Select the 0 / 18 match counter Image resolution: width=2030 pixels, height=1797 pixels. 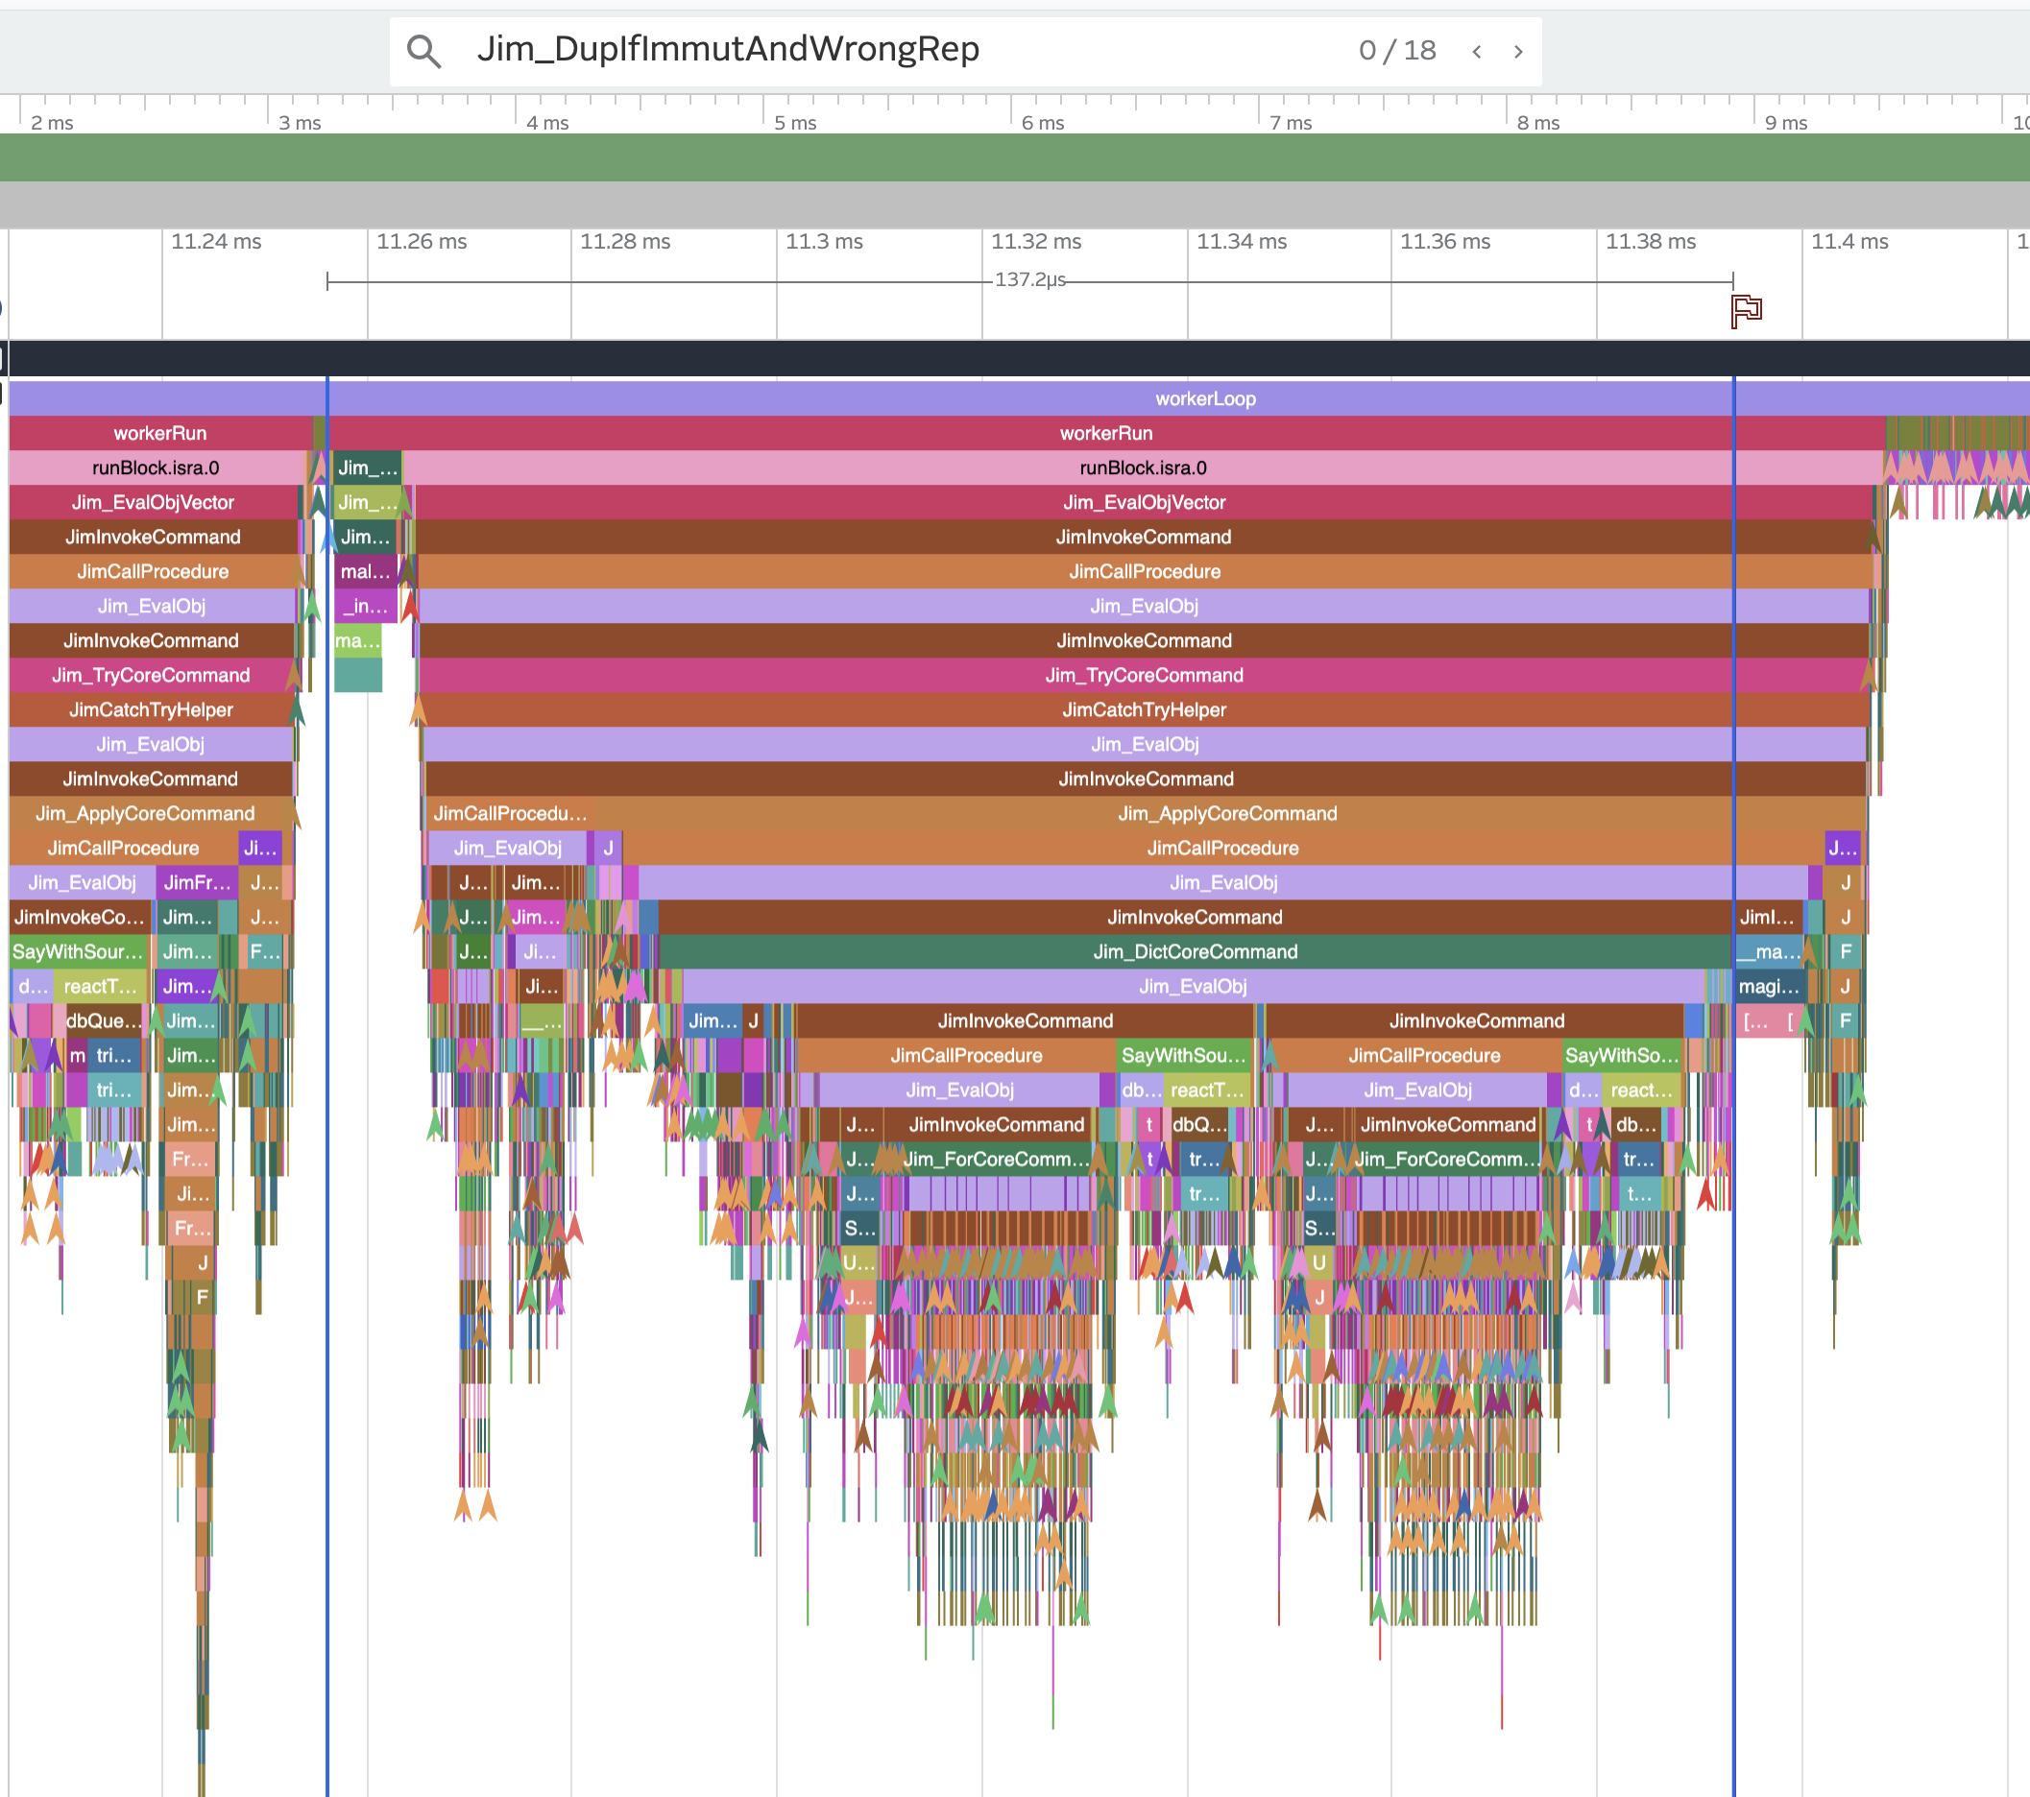tap(1397, 51)
